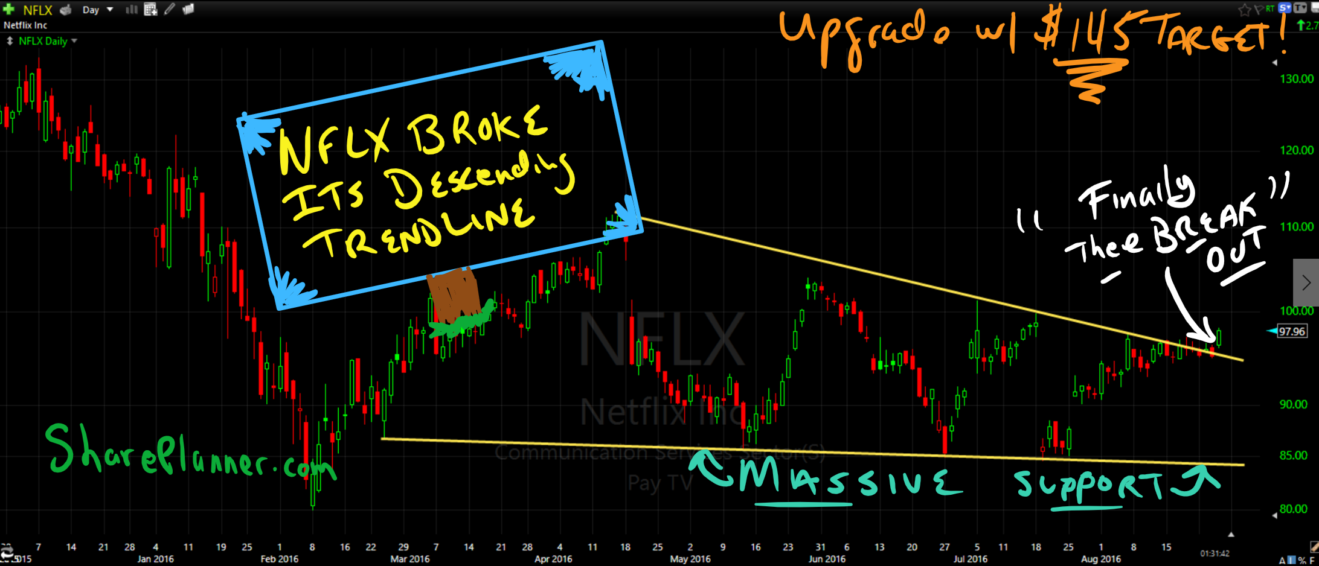Open the folder chart templates icon
Image resolution: width=1319 pixels, height=566 pixels.
[188, 9]
